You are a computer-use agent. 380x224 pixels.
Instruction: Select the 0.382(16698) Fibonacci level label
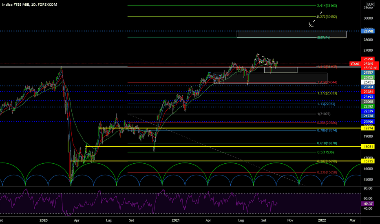(x=327, y=161)
